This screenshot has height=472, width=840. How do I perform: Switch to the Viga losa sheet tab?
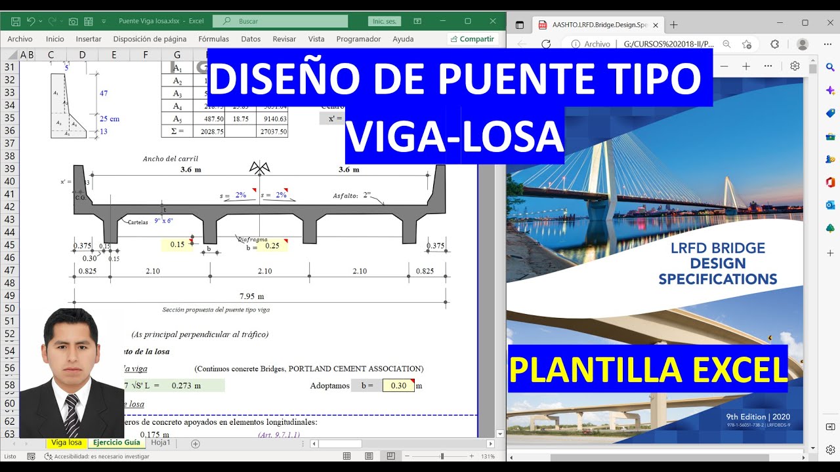click(x=66, y=442)
